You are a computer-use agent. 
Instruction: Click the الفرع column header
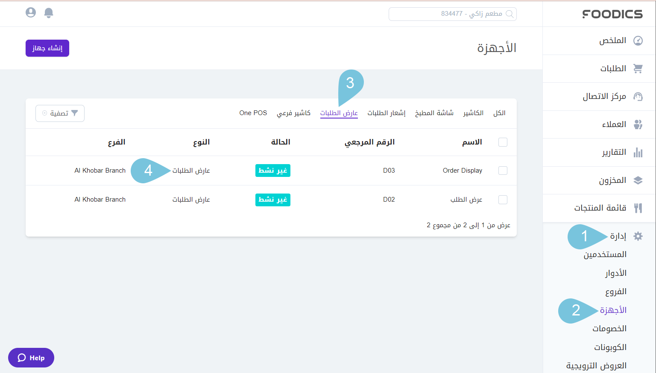point(117,142)
